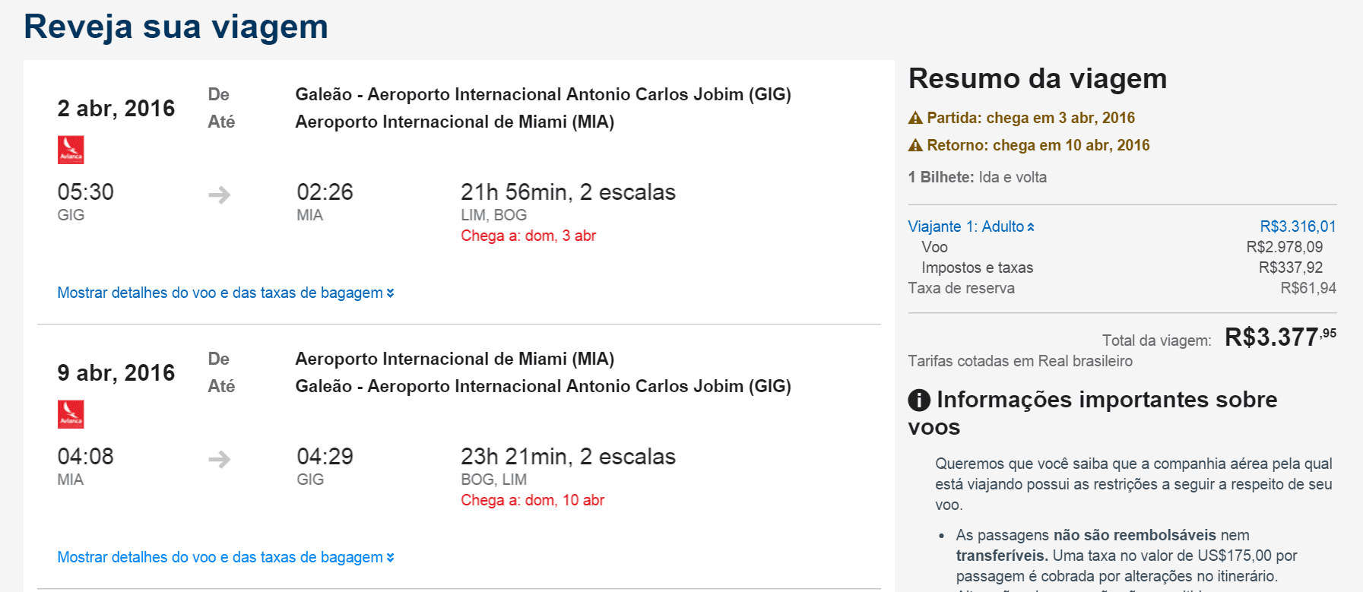Image resolution: width=1363 pixels, height=592 pixels.
Task: Click the 9 abr, 2016 return date
Action: tap(116, 373)
